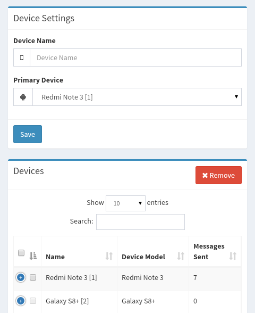Click into the Search box
The image size is (255, 313).
[x=140, y=222]
